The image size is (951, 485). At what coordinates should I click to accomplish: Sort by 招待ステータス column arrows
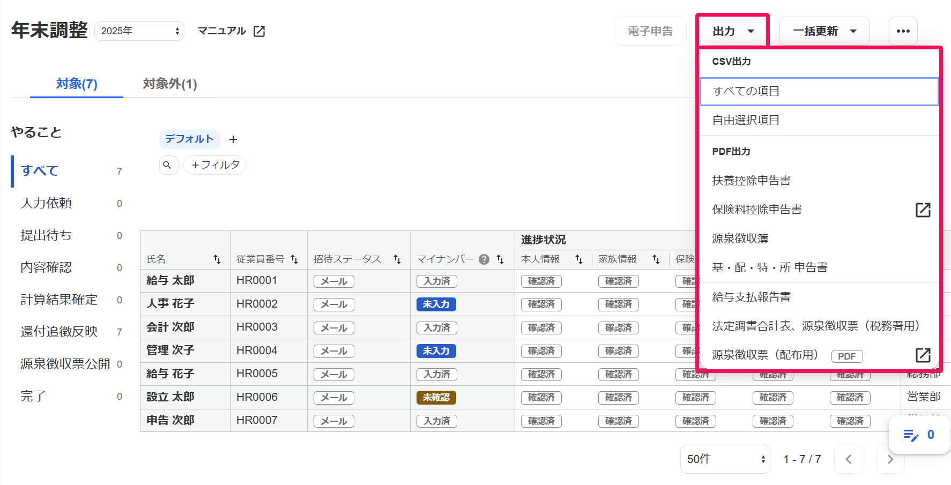pyautogui.click(x=397, y=259)
